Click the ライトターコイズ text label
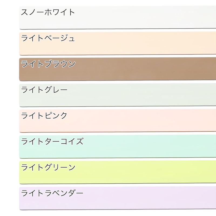Screen dimensions: 216x216 (52, 141)
